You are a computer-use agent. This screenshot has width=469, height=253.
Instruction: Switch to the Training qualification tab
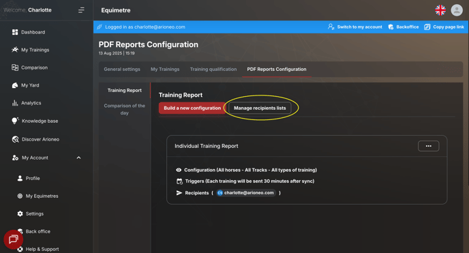pyautogui.click(x=213, y=69)
